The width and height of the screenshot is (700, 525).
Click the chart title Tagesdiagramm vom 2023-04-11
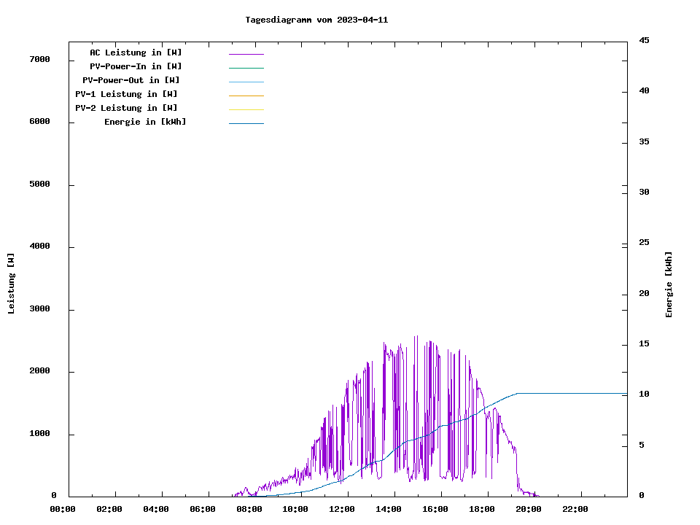316,20
